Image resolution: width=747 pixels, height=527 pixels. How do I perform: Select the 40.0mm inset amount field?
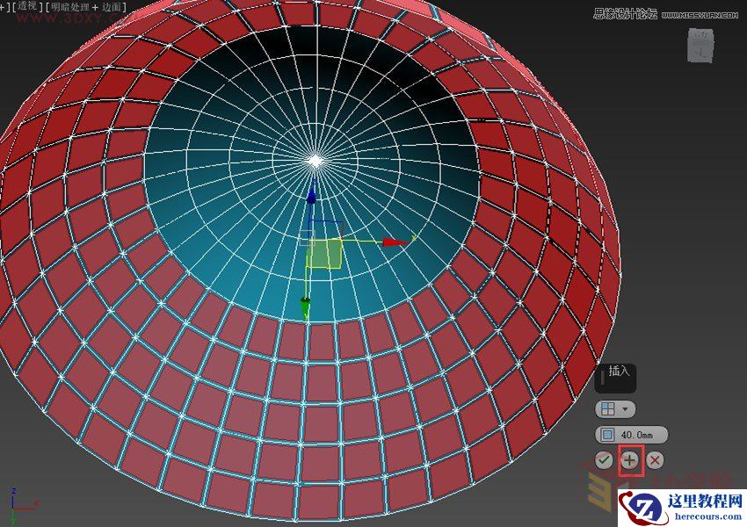coord(631,435)
